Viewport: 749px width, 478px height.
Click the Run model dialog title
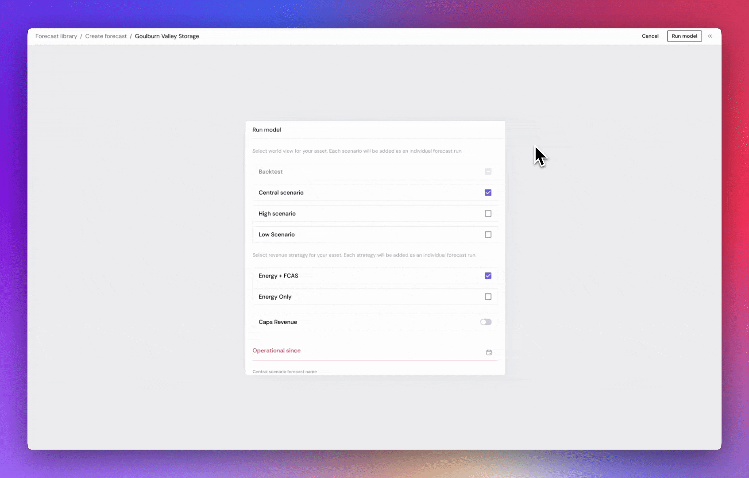click(x=266, y=130)
